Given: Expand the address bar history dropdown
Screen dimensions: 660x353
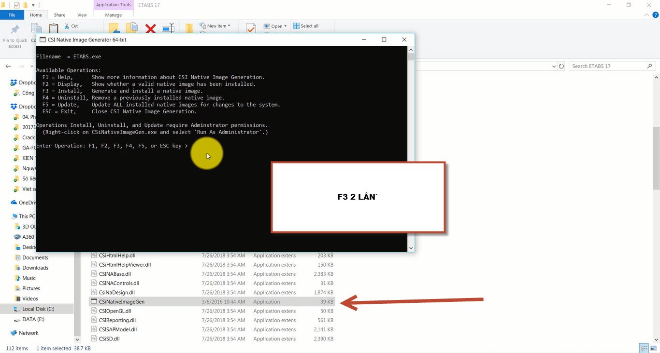Looking at the screenshot, I should (x=553, y=66).
